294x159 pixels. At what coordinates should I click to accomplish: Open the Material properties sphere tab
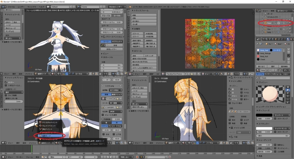click(x=288, y=39)
